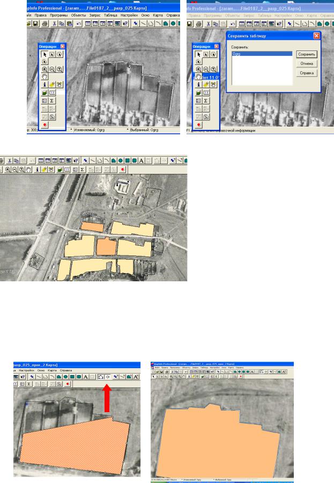Open Правка menu in window showing Изменяемый: Ogrg status
The height and width of the screenshot is (483, 334).
(x=40, y=15)
